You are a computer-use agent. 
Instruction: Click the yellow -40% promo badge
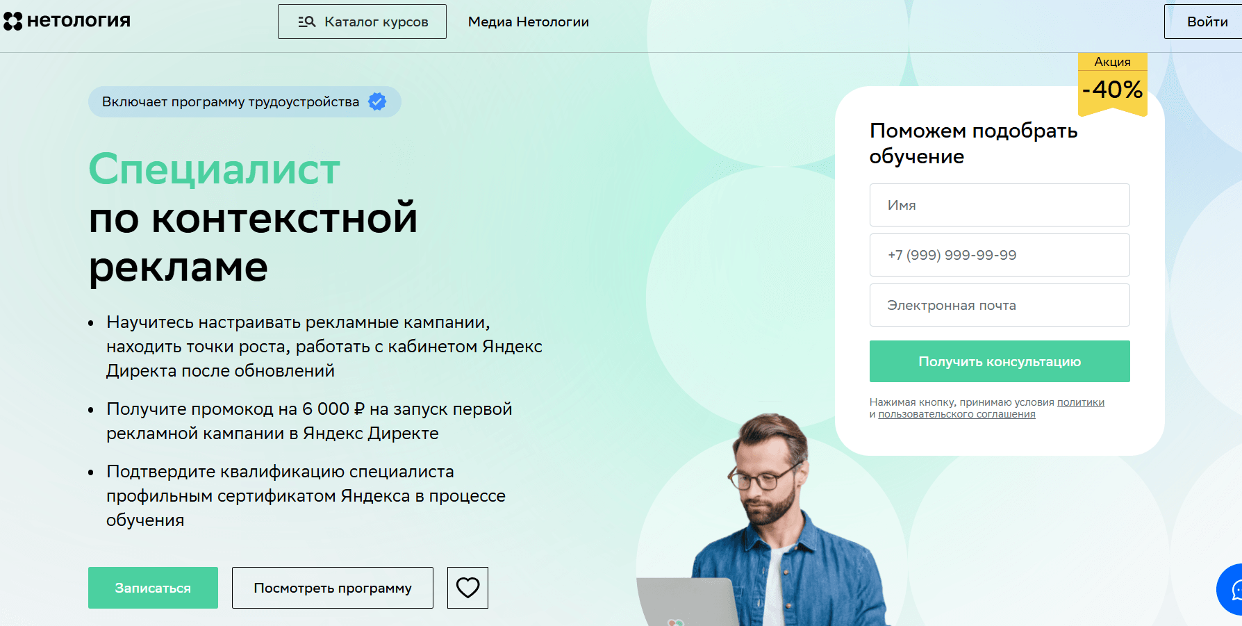[x=1112, y=85]
